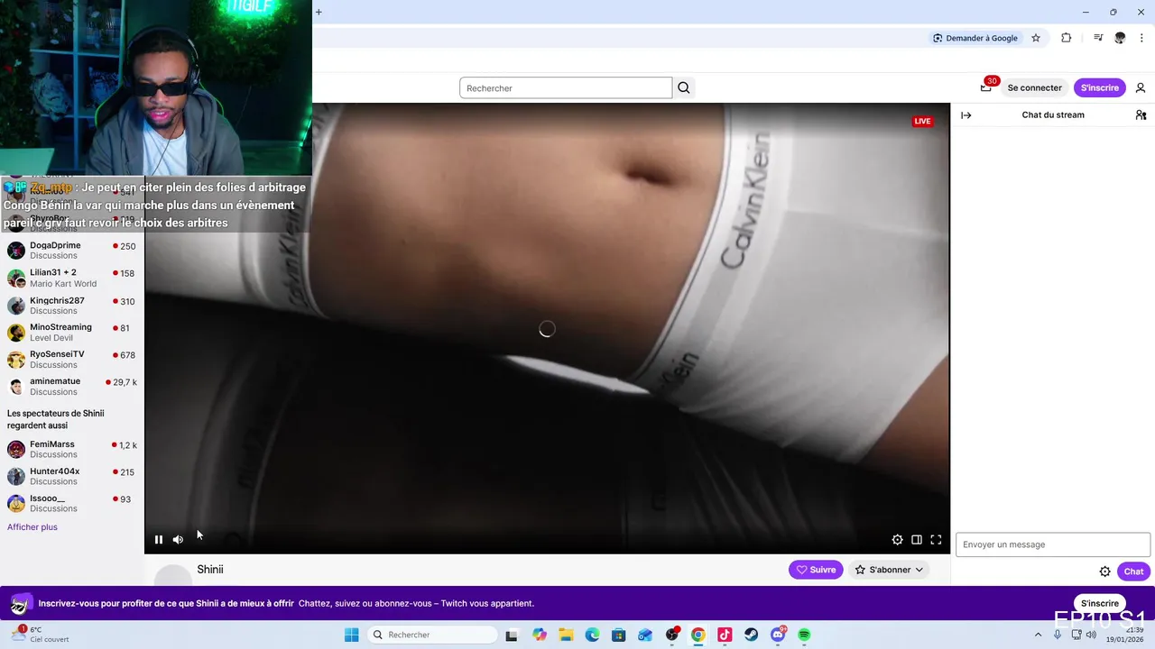Viewport: 1155px width, 649px height.
Task: Toggle theatre mode on the player
Action: pyautogui.click(x=917, y=540)
